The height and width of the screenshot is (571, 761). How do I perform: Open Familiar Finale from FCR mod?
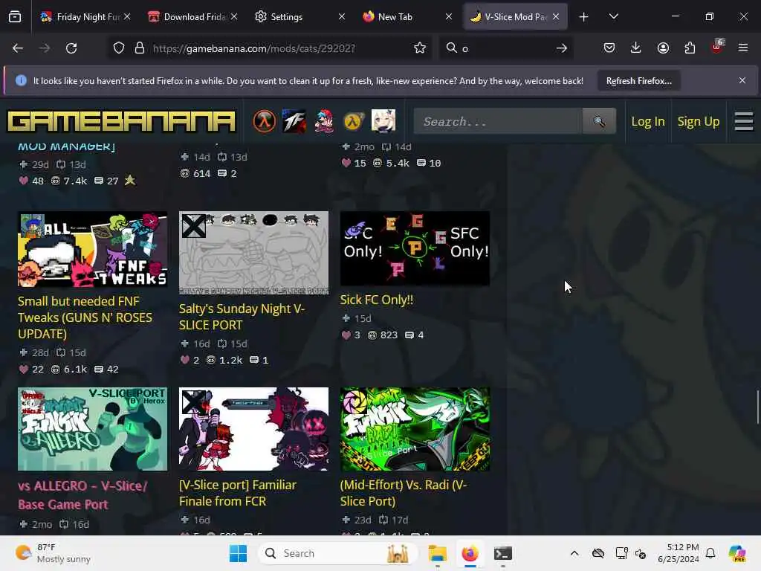pyautogui.click(x=238, y=493)
